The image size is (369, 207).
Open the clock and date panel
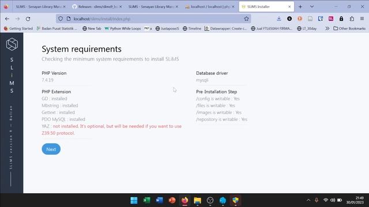(x=355, y=200)
